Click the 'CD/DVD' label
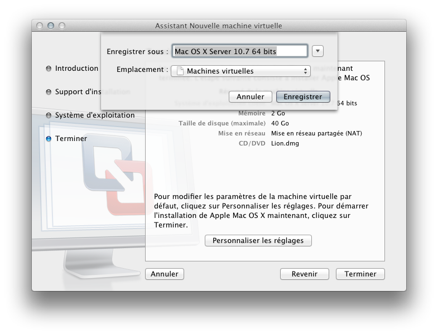The width and height of the screenshot is (438, 335). (x=252, y=143)
